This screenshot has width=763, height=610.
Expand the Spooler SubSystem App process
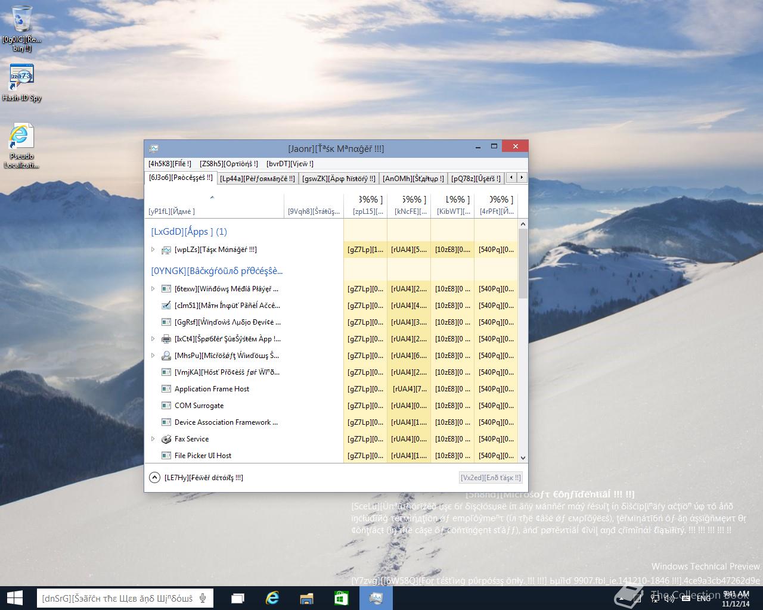click(153, 339)
